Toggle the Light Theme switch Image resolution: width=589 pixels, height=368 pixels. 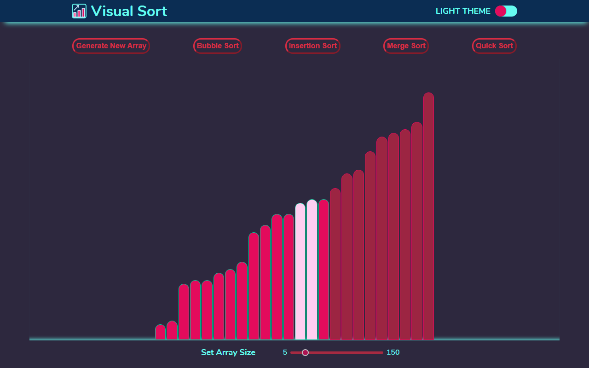pos(506,11)
